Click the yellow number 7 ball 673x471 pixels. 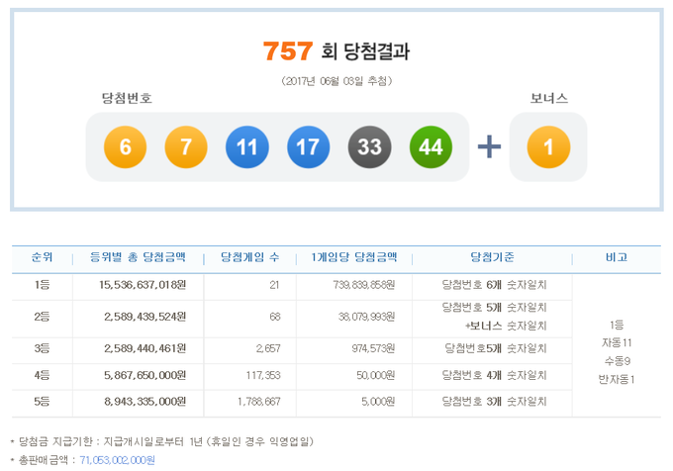click(x=186, y=147)
